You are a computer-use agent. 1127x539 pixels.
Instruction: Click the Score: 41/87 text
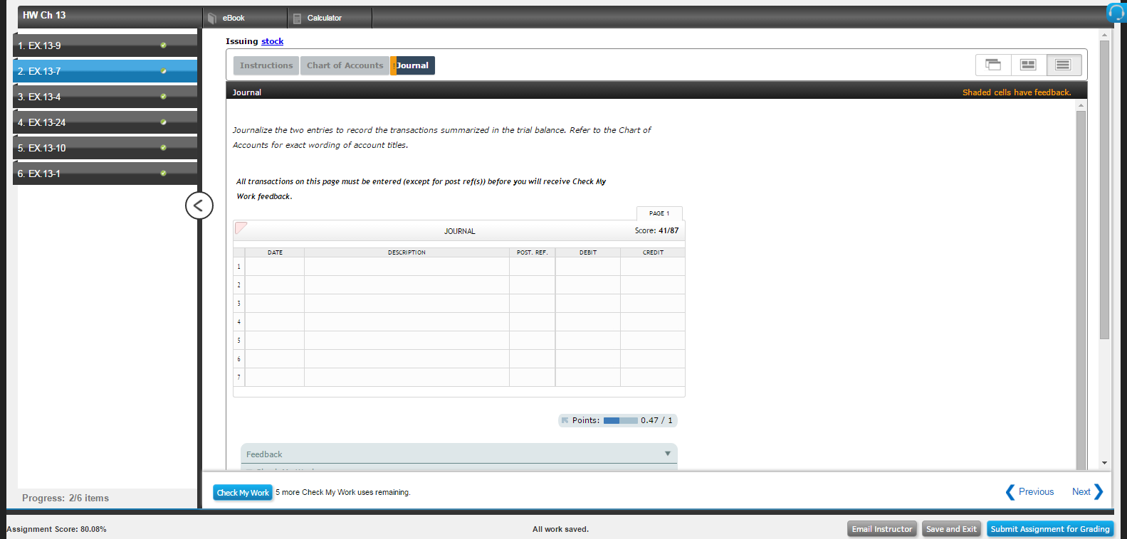[x=656, y=230]
